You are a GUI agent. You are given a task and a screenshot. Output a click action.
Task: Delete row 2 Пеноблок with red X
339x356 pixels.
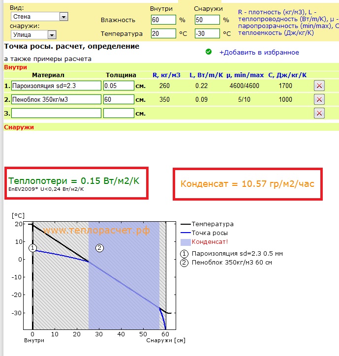[319, 99]
